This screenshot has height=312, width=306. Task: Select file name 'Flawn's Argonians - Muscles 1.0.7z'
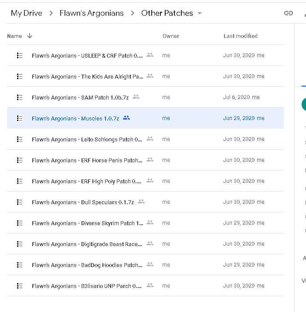(x=75, y=118)
